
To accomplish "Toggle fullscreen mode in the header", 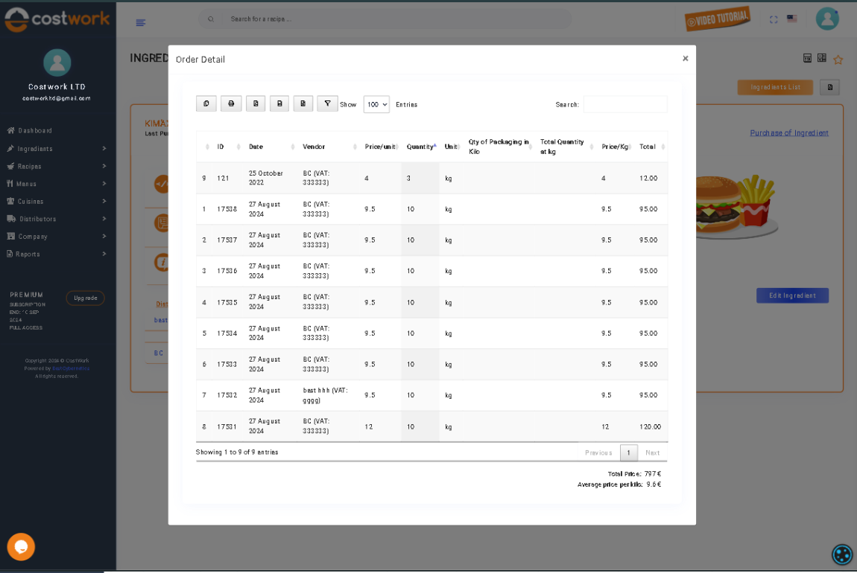I will (x=774, y=19).
